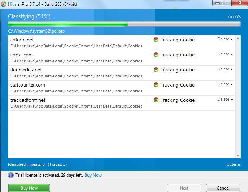Screen dimensions: 248x192
Task: Select the doubleclick.net entry name
Action: [x=26, y=70]
